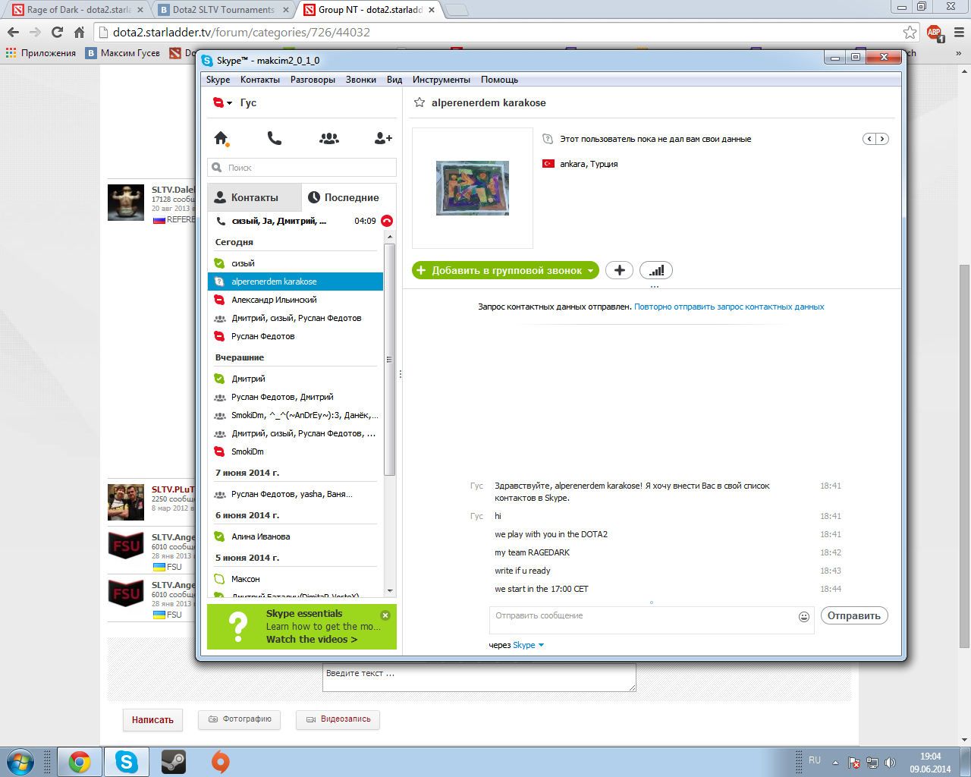Click Turkey flag next to ankara
This screenshot has height=777, width=971.
point(548,164)
